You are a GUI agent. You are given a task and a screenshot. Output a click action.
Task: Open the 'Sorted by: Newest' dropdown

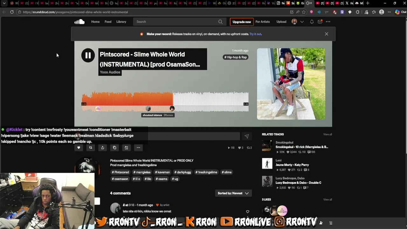[x=233, y=193]
